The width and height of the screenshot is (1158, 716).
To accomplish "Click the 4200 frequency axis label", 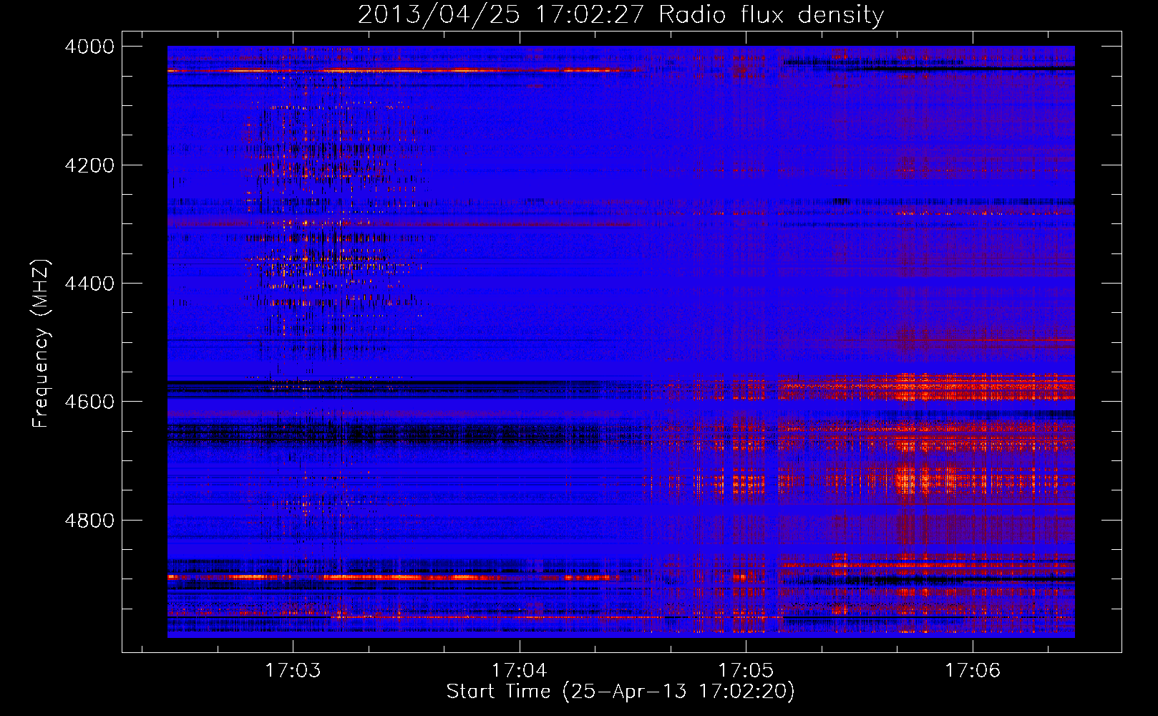I will pyautogui.click(x=89, y=165).
